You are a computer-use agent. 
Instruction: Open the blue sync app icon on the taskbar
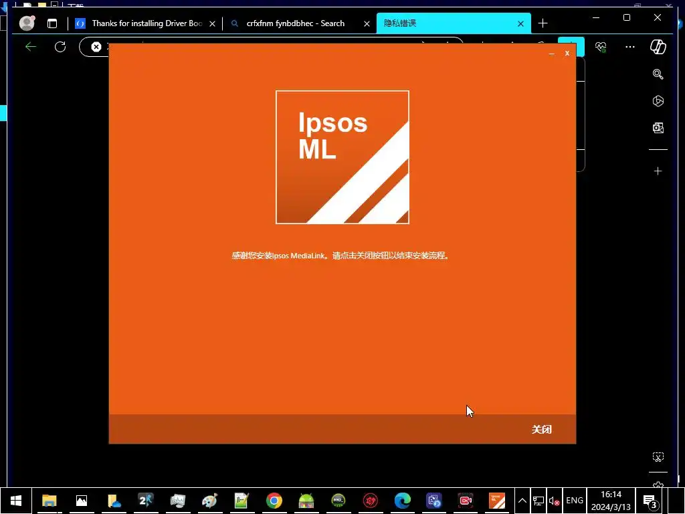click(x=434, y=501)
